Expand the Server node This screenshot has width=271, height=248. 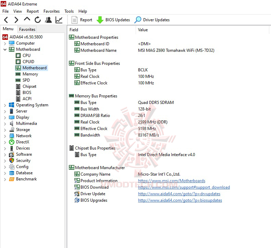pos(5,111)
